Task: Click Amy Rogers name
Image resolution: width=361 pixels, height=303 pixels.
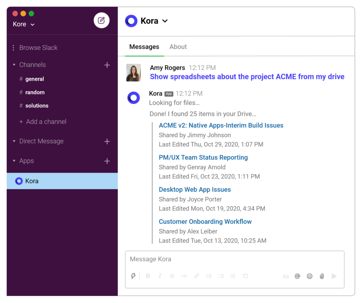Action: coord(167,68)
